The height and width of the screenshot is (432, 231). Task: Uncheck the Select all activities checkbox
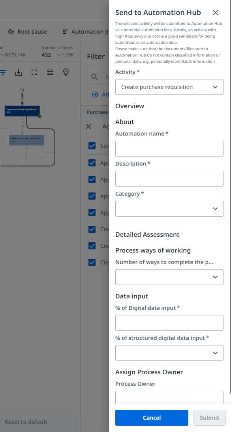(92, 145)
